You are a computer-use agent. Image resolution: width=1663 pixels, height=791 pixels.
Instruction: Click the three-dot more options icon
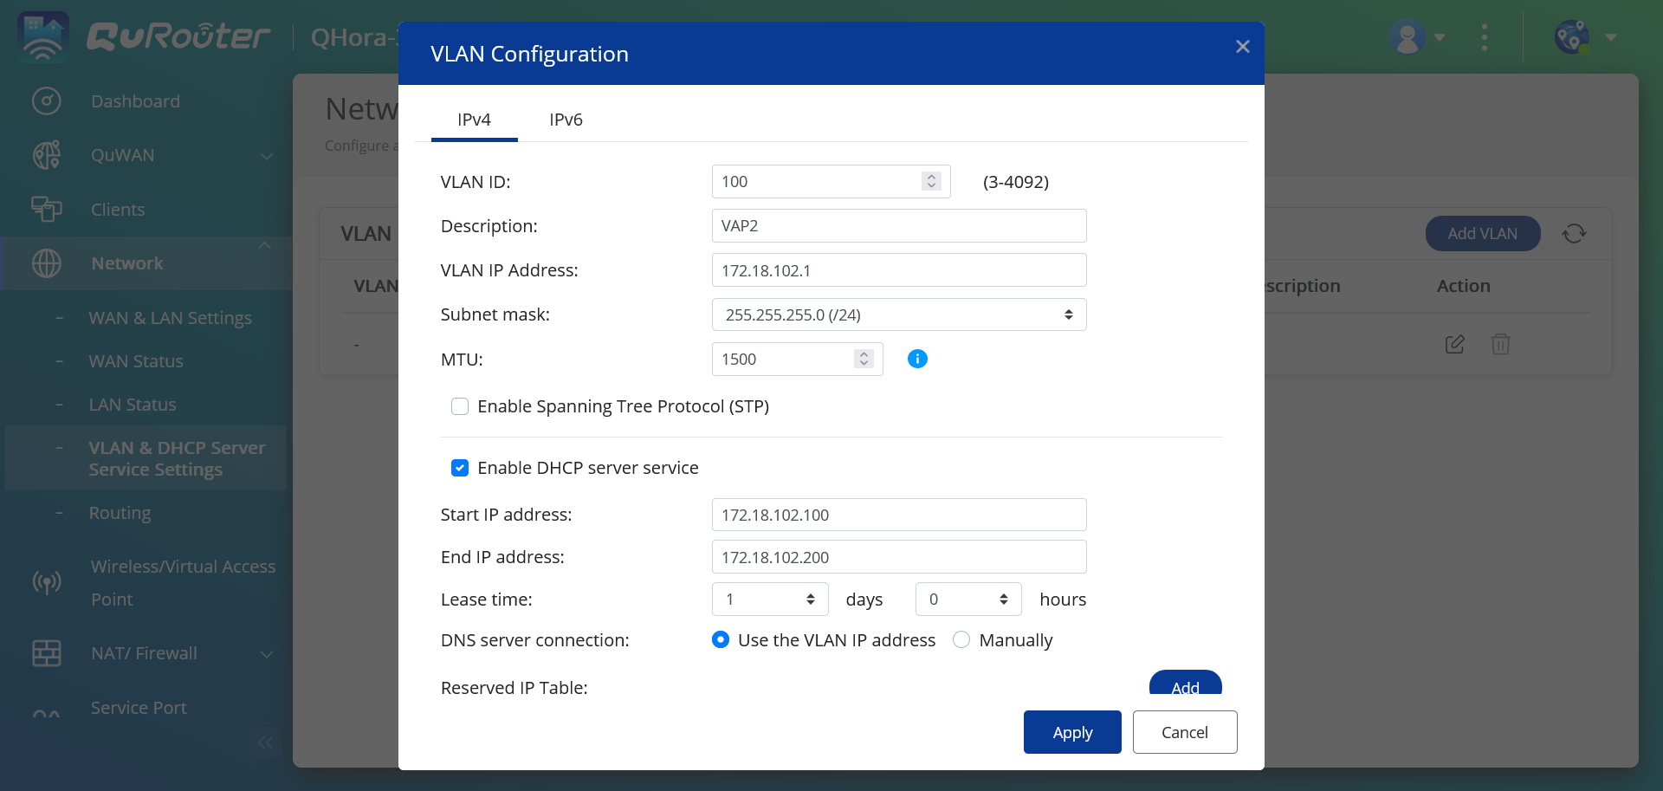tap(1485, 37)
